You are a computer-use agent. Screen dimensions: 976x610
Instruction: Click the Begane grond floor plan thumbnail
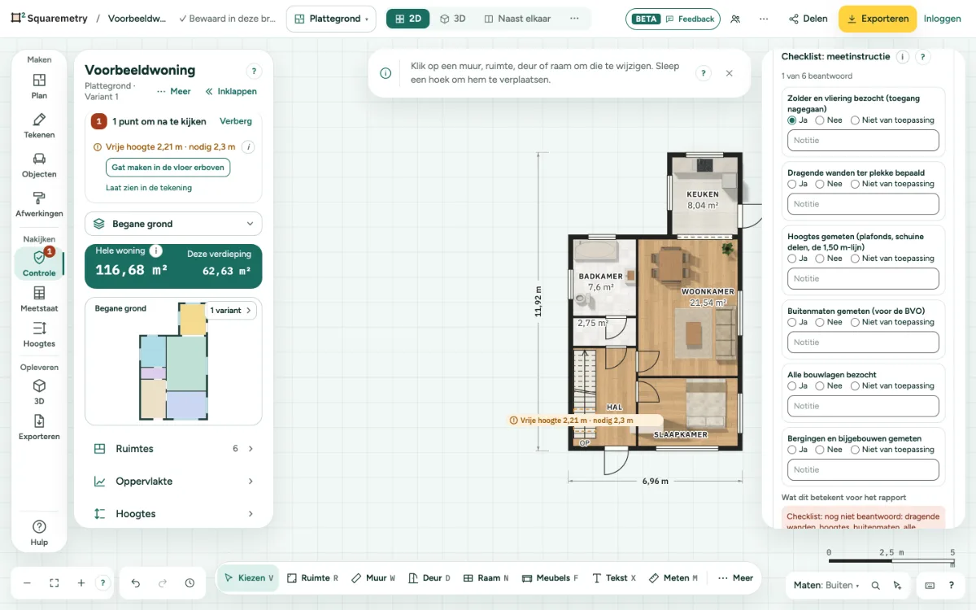click(173, 361)
